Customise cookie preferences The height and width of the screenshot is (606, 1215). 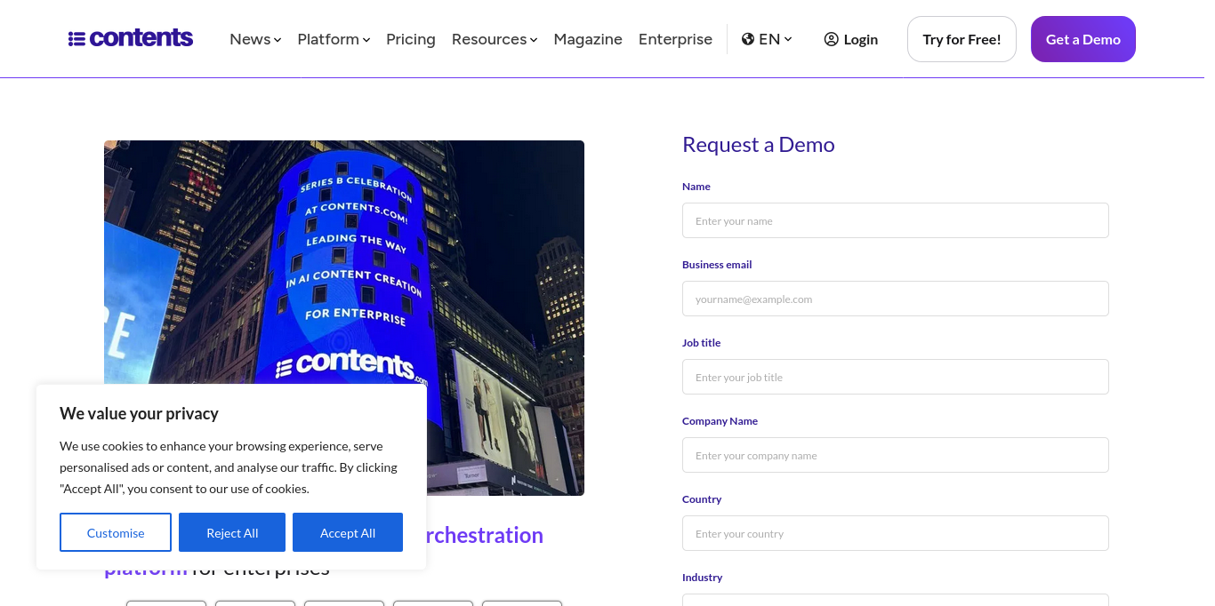(116, 532)
